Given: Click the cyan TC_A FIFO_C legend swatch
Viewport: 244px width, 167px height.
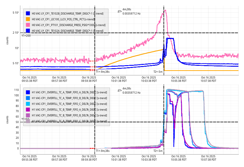Looking at the screenshot, I should [28, 104].
